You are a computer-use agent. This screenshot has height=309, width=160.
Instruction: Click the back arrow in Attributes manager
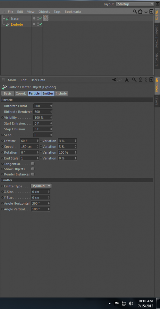click(x=114, y=80)
